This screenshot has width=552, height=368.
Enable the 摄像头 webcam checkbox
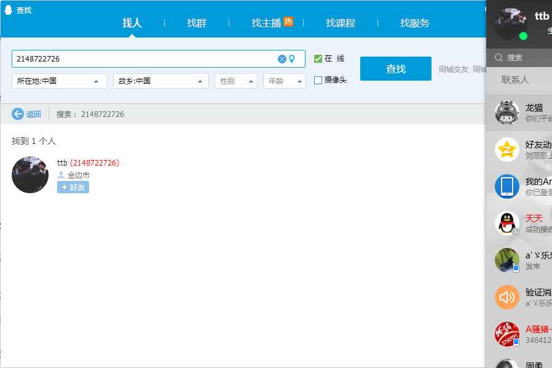tap(318, 81)
